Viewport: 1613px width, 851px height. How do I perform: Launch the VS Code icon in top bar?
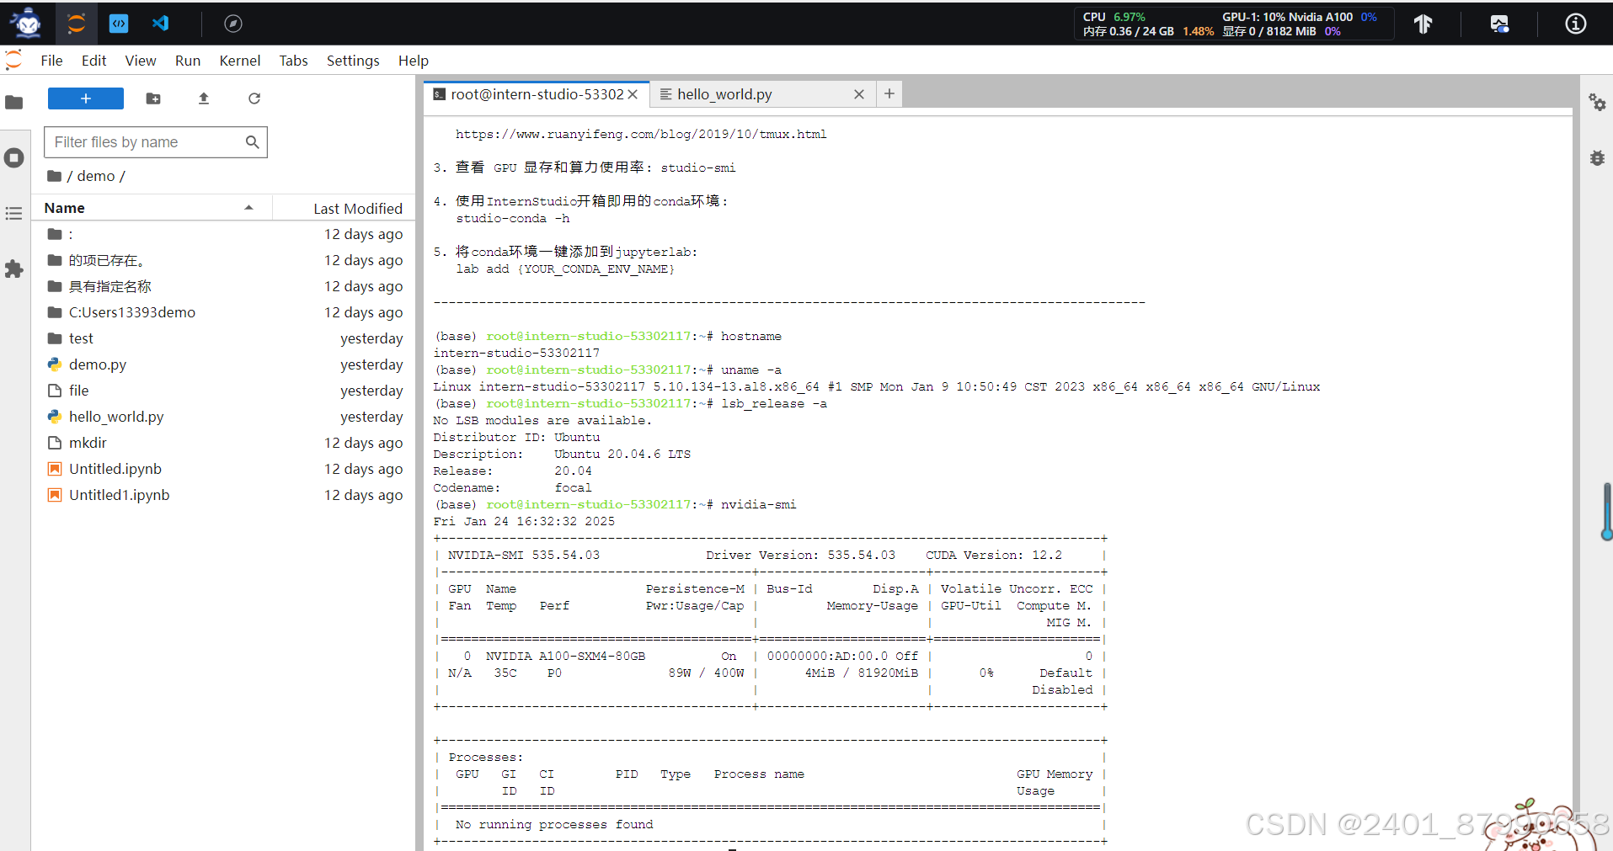160,24
